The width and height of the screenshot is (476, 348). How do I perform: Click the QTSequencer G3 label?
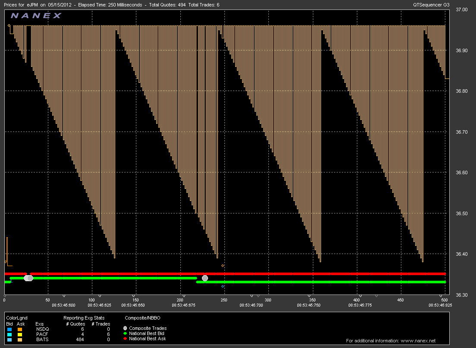[x=431, y=5]
